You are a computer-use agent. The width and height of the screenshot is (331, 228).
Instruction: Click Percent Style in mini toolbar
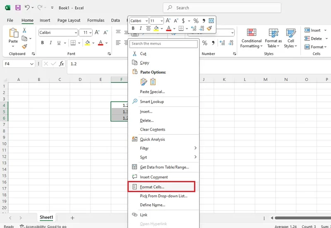tap(196, 21)
